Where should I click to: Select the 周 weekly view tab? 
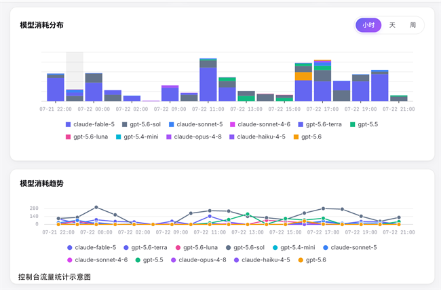tap(413, 25)
